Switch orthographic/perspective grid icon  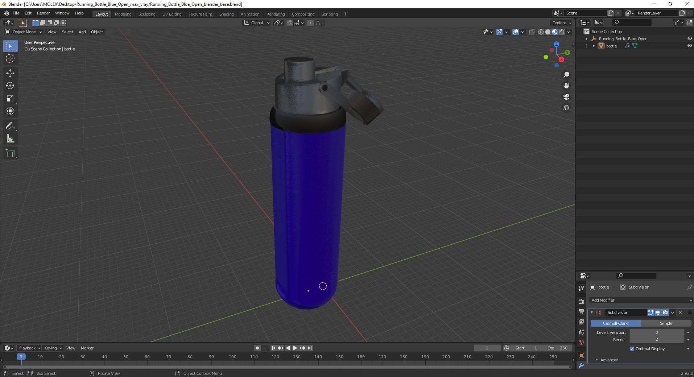566,108
